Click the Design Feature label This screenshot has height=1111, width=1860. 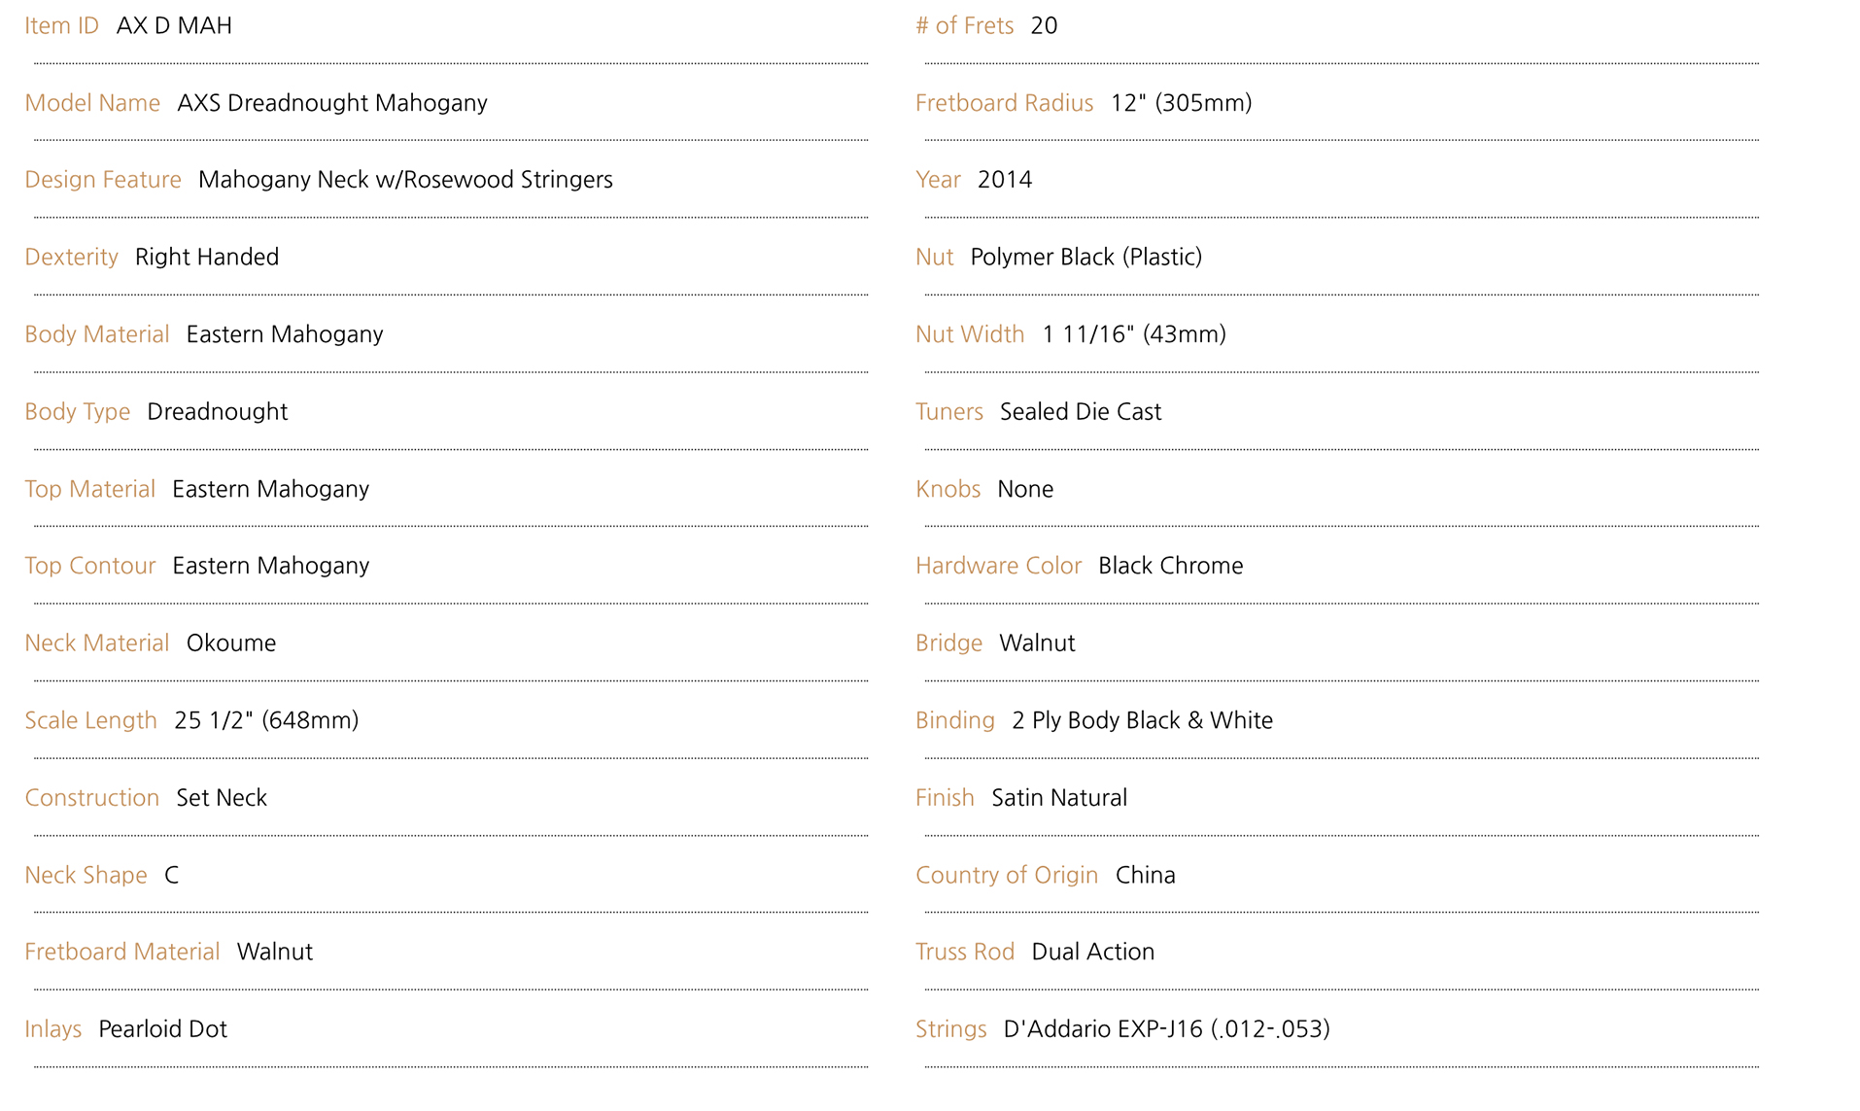tap(103, 180)
